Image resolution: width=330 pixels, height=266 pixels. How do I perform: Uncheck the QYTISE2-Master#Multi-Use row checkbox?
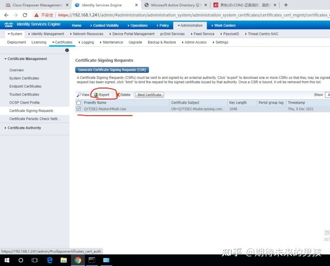pyautogui.click(x=79, y=109)
